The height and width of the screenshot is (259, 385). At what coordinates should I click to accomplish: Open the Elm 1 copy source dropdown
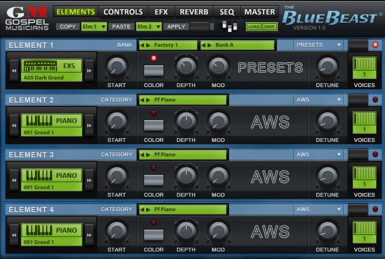94,26
